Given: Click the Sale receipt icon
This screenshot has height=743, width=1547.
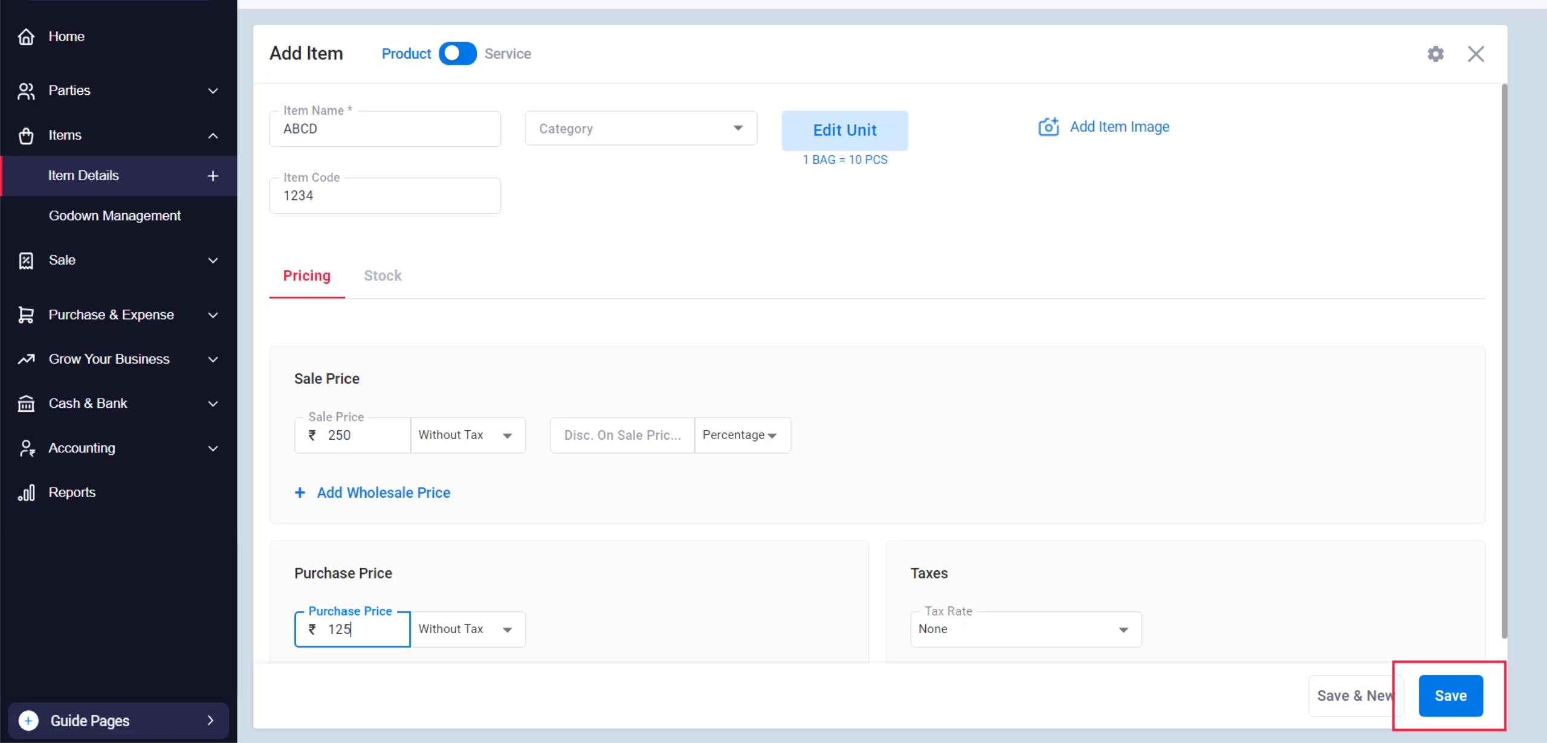Looking at the screenshot, I should [x=26, y=260].
